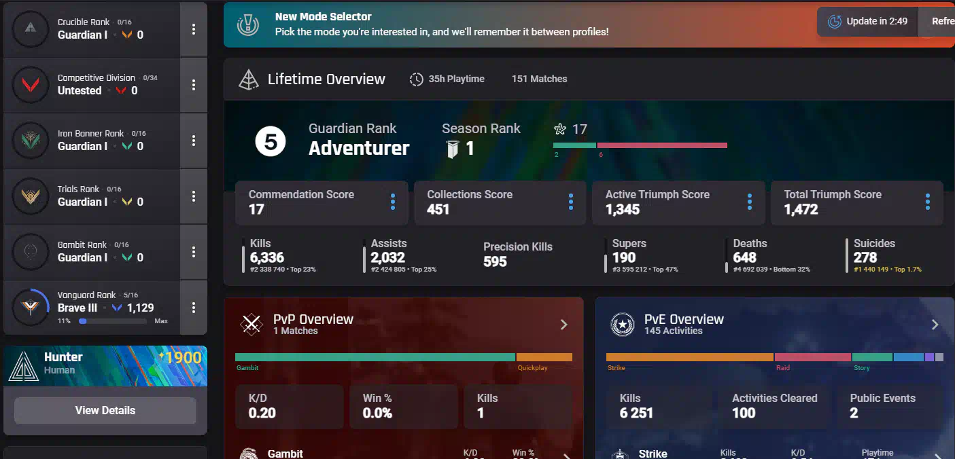The width and height of the screenshot is (955, 459).
Task: Click the Deaths 648 stat
Action: coord(768,255)
